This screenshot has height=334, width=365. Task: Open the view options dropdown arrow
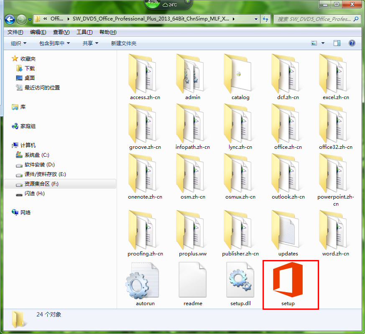click(323, 43)
